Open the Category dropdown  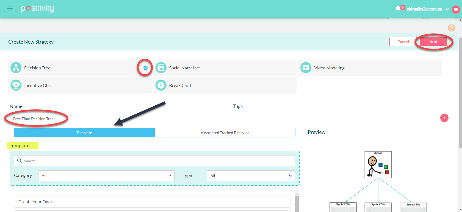point(106,176)
